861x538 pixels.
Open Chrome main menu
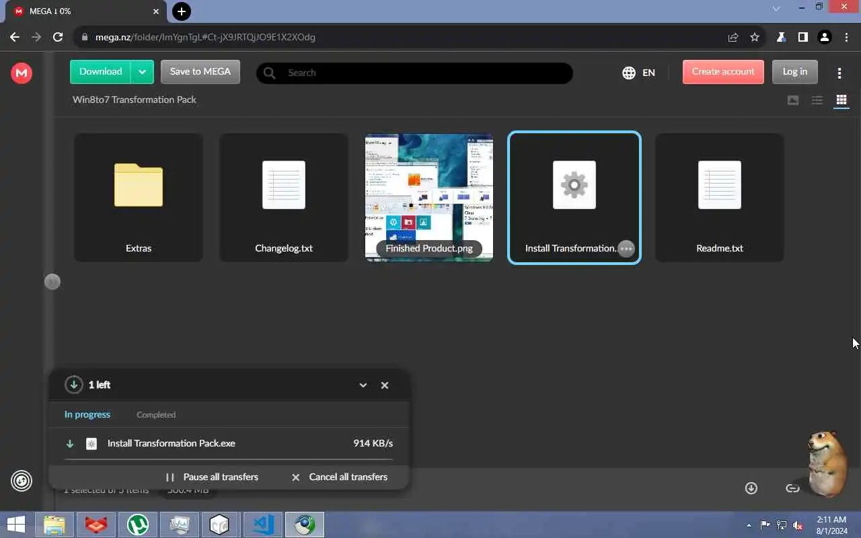846,37
